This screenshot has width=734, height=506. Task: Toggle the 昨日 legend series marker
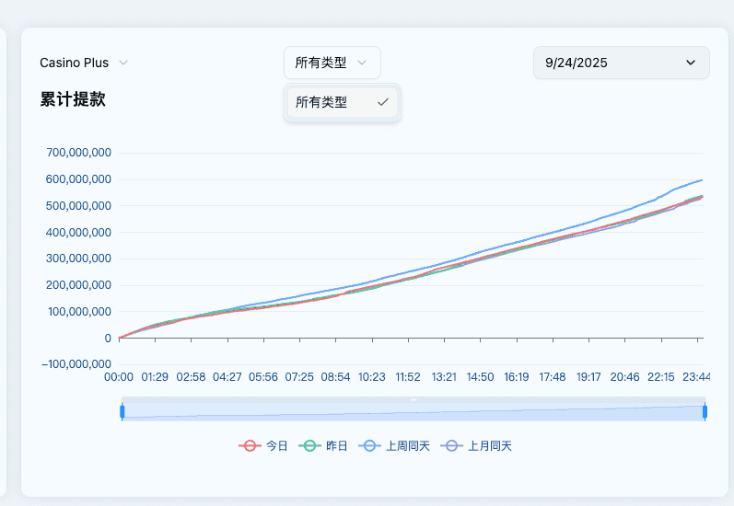[x=310, y=445]
